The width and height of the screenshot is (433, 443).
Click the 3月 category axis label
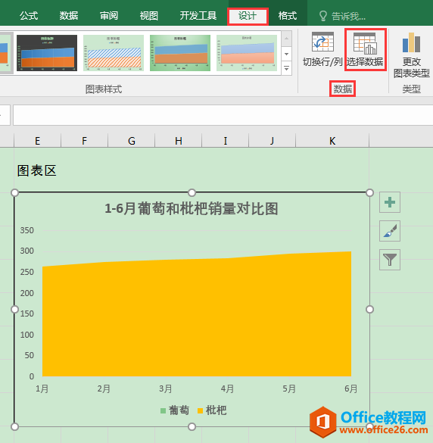point(166,388)
